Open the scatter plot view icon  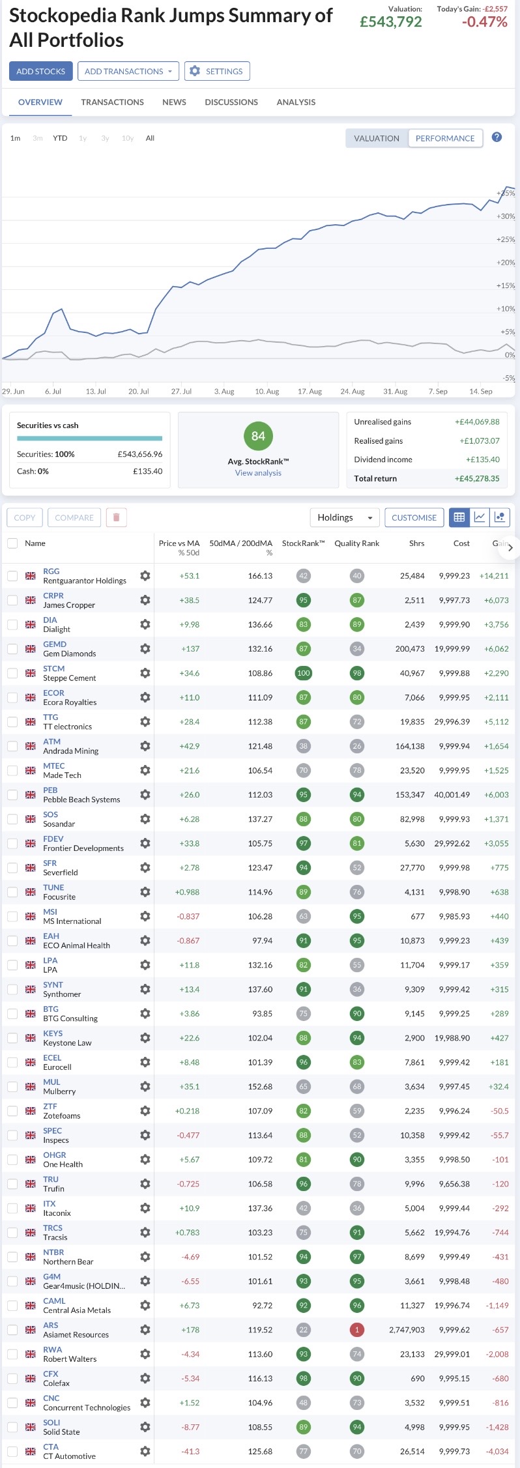click(500, 517)
